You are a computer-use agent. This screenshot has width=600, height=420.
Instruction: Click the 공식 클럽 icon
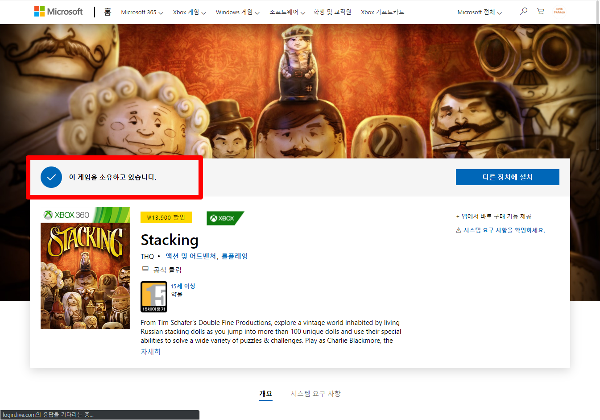[145, 270]
